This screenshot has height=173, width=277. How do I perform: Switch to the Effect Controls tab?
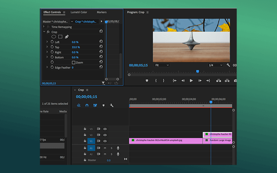52,12
